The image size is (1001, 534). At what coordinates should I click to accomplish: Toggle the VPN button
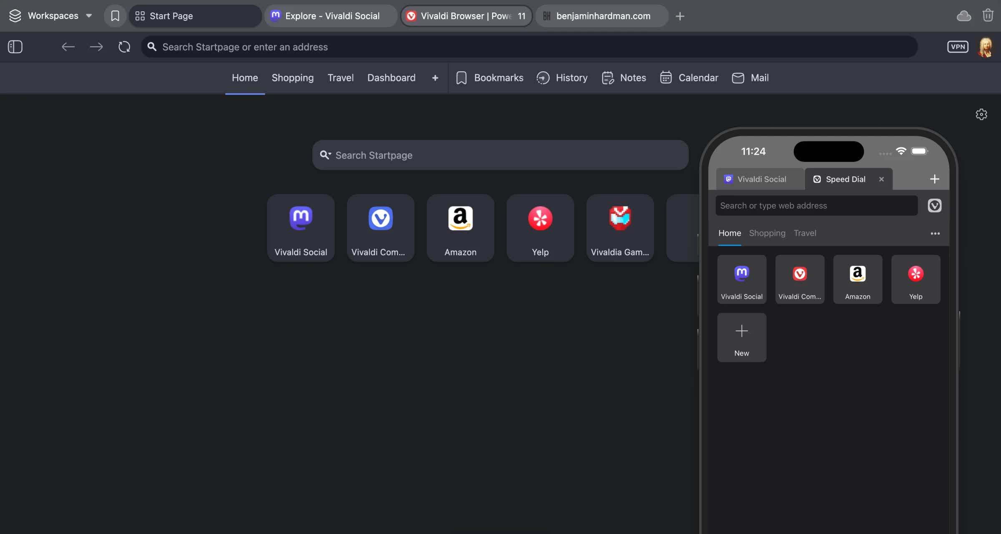click(x=958, y=47)
